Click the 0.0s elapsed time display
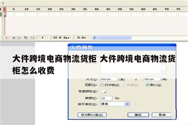The image size is (188, 125). (81, 37)
